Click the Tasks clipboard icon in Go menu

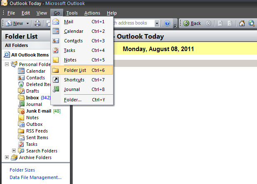[56, 50]
